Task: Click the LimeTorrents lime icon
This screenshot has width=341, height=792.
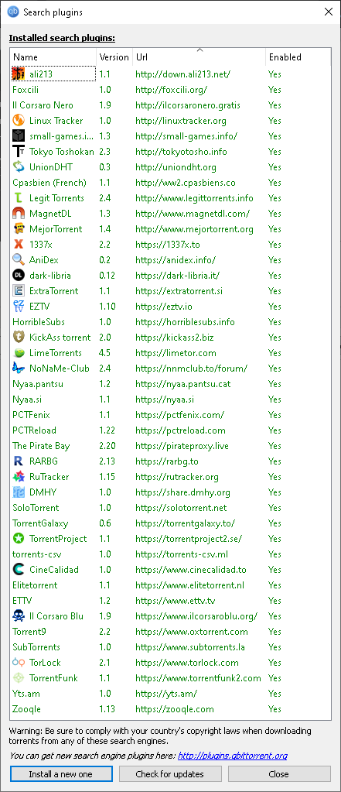Action: click(18, 352)
